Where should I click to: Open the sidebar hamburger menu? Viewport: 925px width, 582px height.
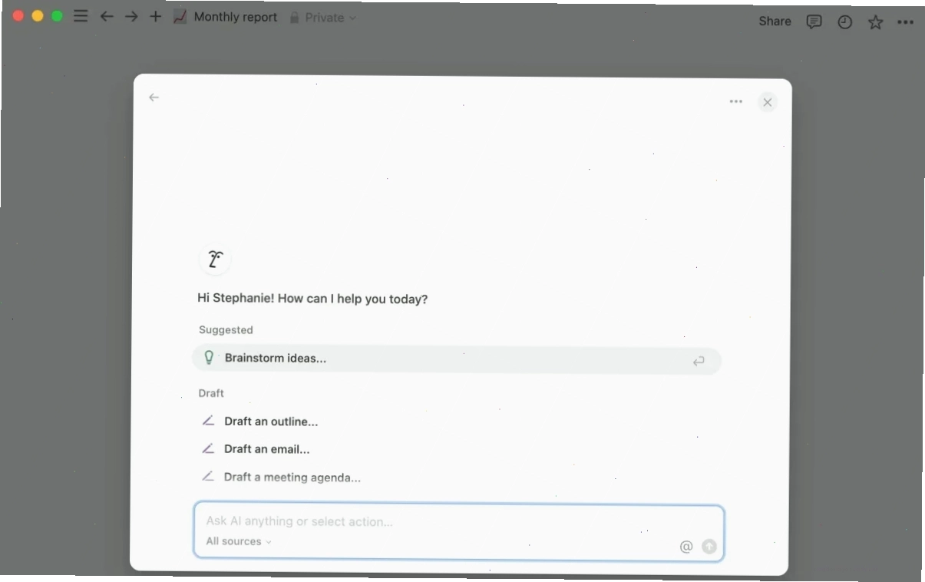click(81, 16)
